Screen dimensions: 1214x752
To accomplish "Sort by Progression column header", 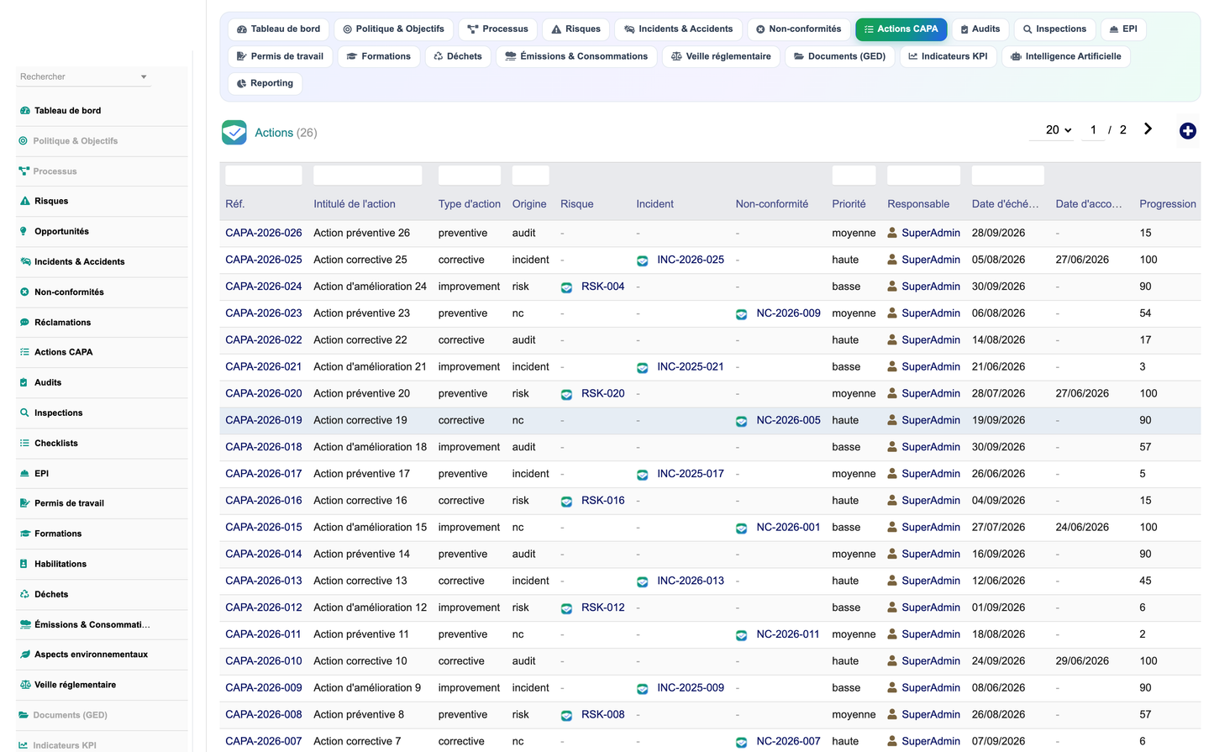I will tap(1168, 204).
